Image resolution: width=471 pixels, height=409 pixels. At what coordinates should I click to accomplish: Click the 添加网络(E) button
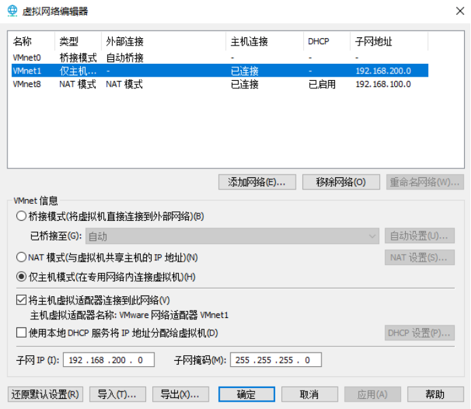tap(257, 182)
